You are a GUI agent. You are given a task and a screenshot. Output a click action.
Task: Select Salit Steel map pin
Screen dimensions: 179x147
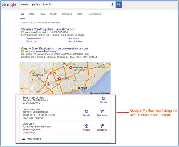click(x=59, y=79)
